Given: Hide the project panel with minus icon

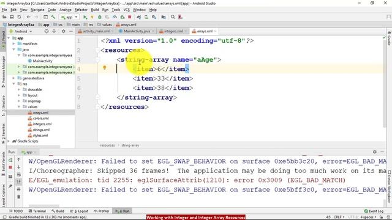Looking at the screenshot, I should pyautogui.click(x=71, y=31).
